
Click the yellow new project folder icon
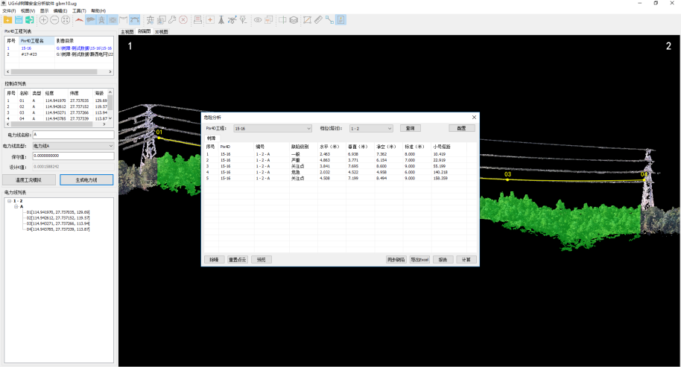coord(7,20)
